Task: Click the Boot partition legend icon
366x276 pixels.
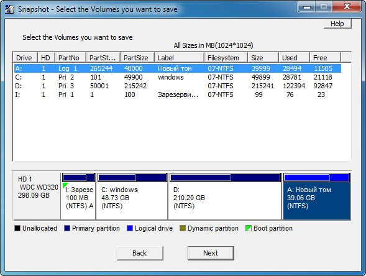Action: [249, 228]
